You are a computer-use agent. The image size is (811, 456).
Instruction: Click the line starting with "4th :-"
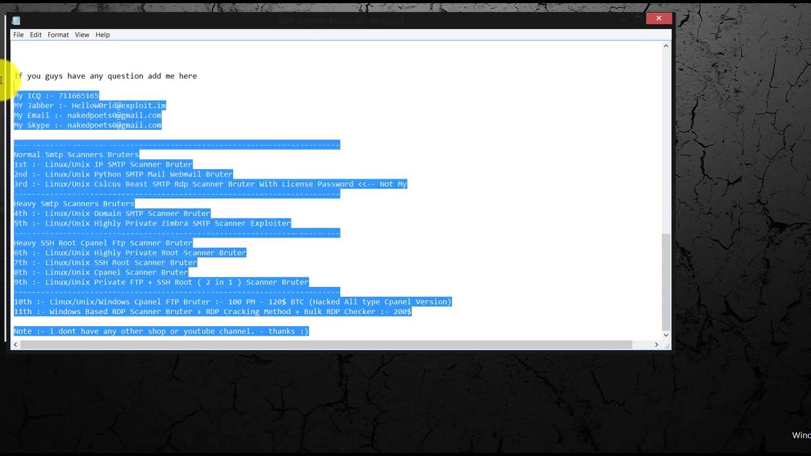tap(112, 213)
